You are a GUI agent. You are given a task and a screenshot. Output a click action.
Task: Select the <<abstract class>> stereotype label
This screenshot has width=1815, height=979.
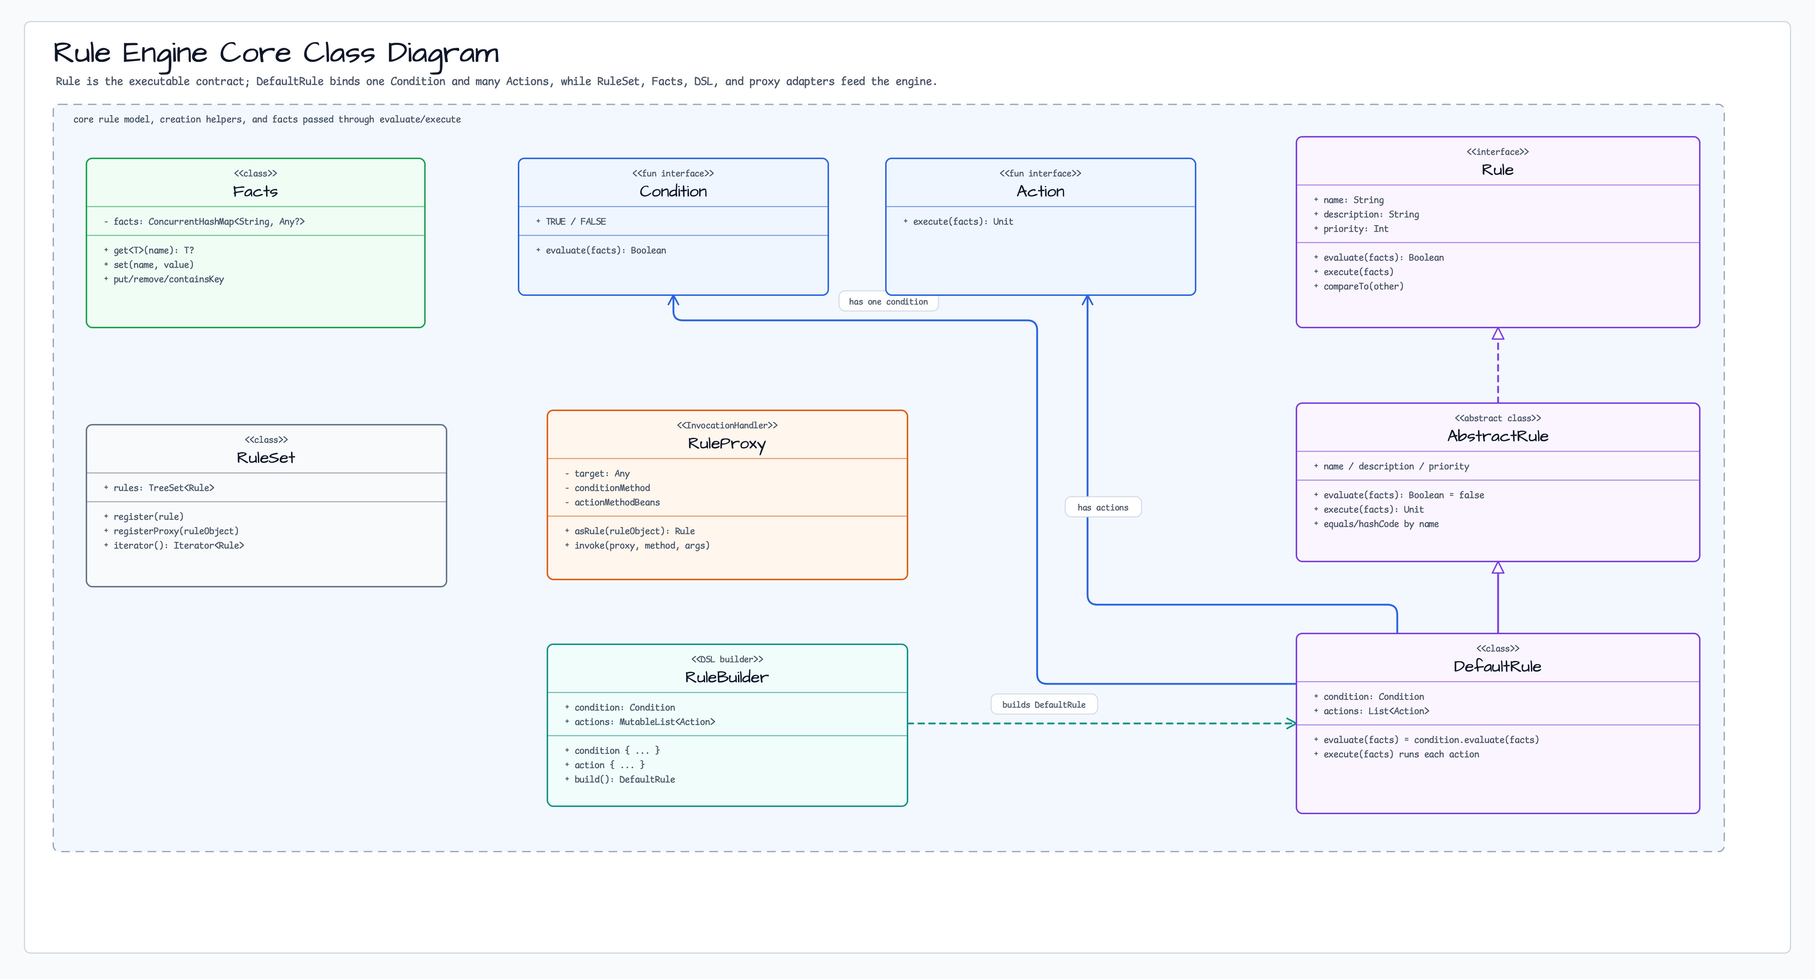coord(1497,418)
